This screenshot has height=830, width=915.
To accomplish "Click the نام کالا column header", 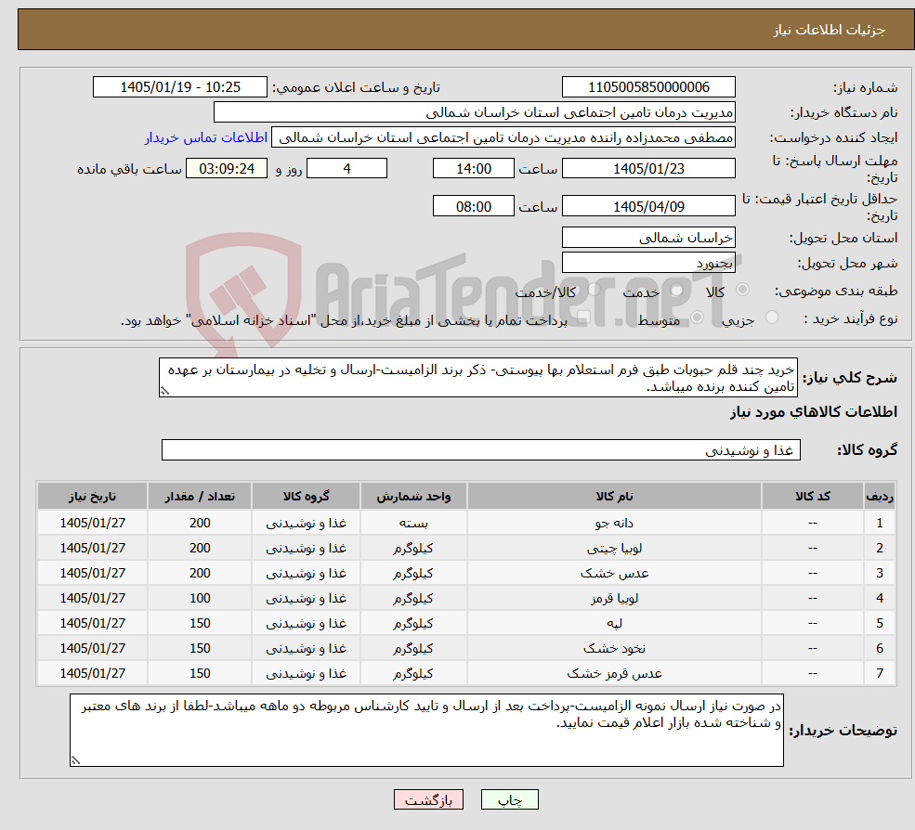I will [x=614, y=497].
